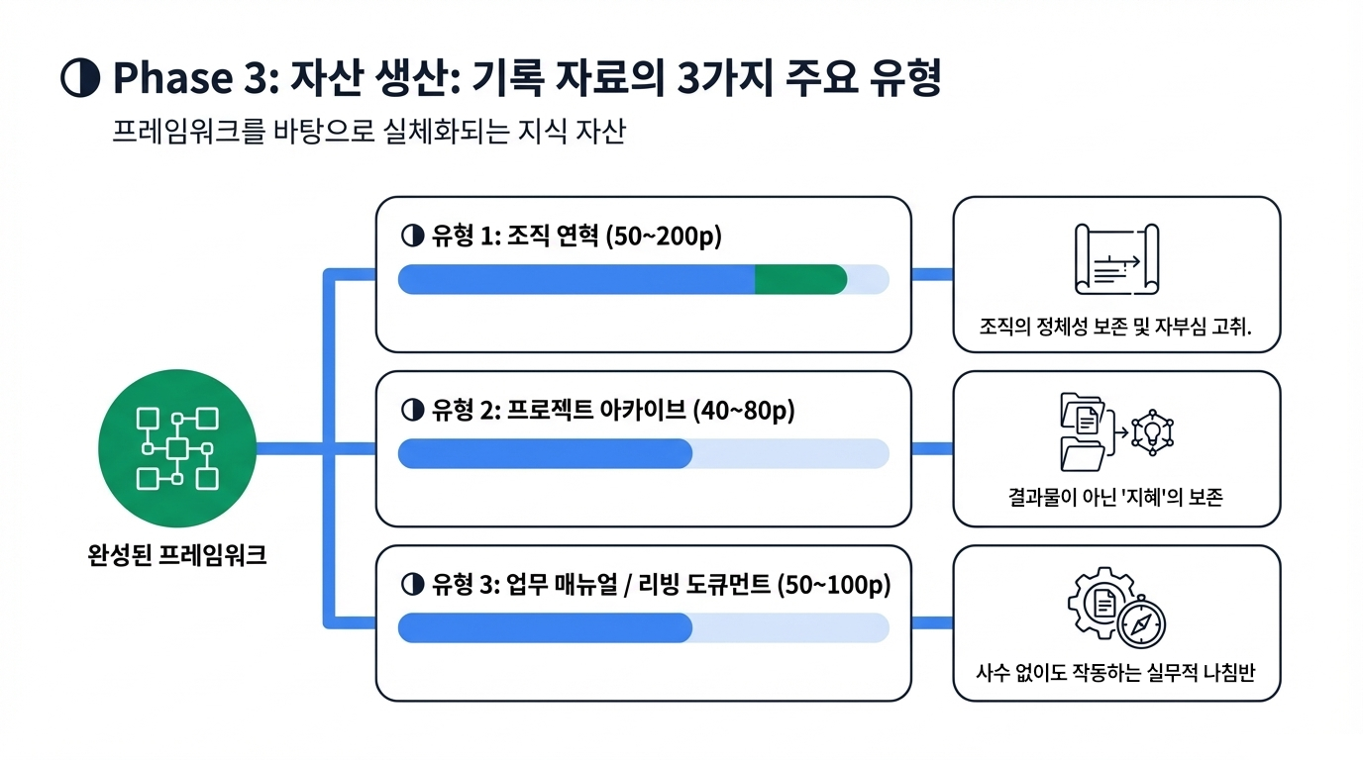Click the 완성된 프레임워크 label
This screenshot has width=1363, height=760.
pos(177,555)
